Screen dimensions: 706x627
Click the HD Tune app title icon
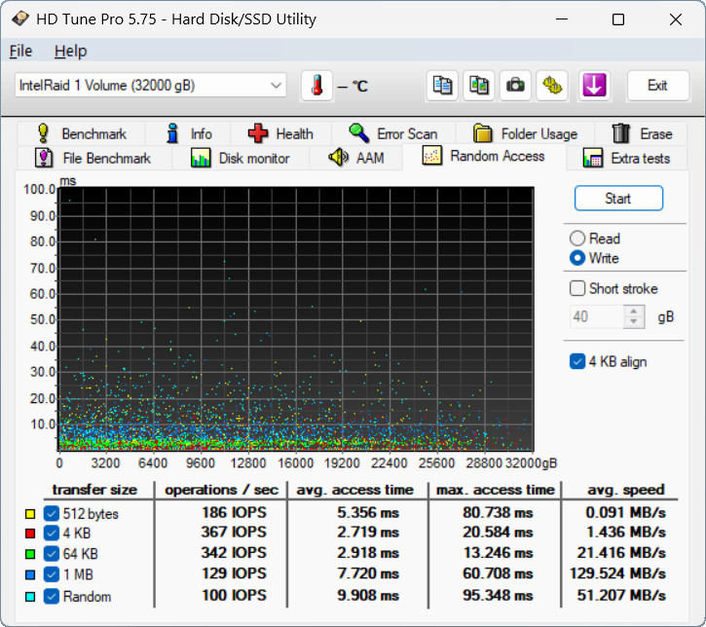(x=20, y=19)
